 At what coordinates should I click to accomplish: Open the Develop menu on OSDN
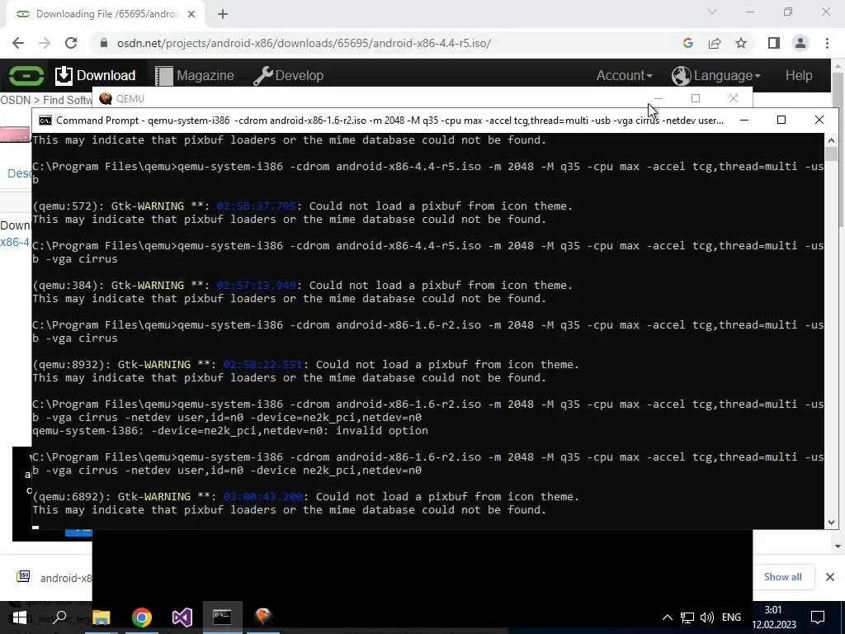pyautogui.click(x=288, y=75)
